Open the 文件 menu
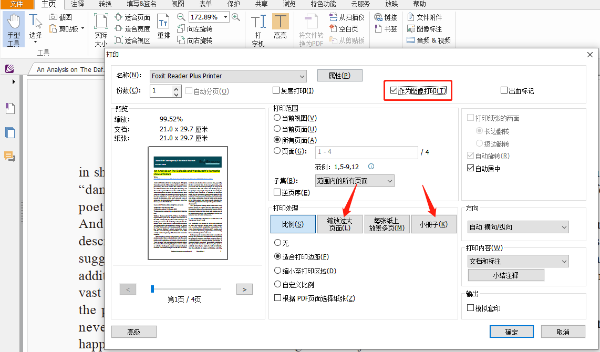 pos(16,5)
